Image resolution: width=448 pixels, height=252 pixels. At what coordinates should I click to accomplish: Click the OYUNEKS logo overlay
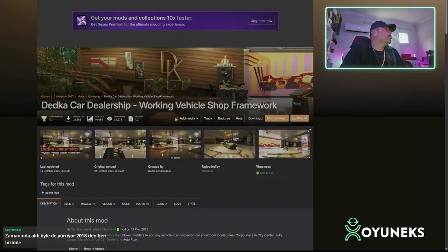[385, 229]
